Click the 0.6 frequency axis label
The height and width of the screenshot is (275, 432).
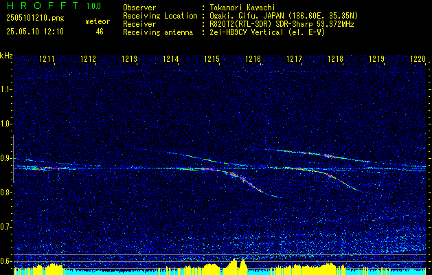tap(5, 261)
